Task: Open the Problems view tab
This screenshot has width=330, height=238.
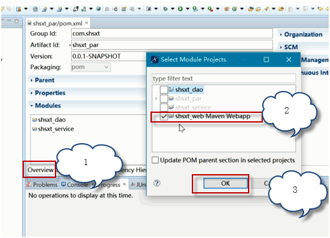Action: [x=42, y=184]
